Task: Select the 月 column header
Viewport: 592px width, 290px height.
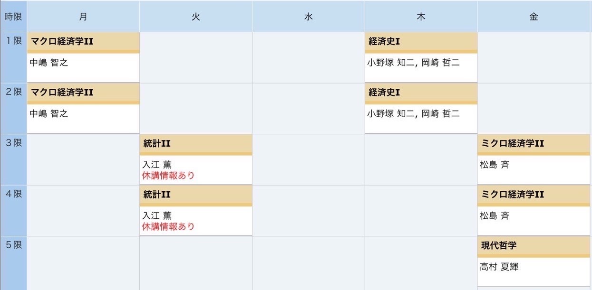Action: pyautogui.click(x=83, y=17)
